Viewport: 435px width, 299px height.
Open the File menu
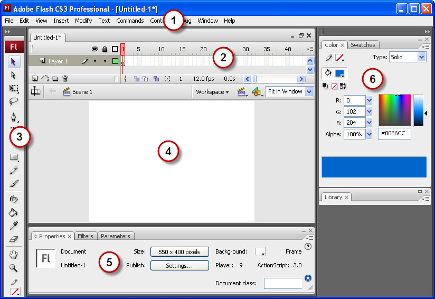[x=9, y=21]
